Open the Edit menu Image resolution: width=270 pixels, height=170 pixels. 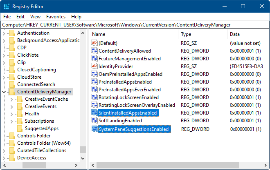[20, 17]
